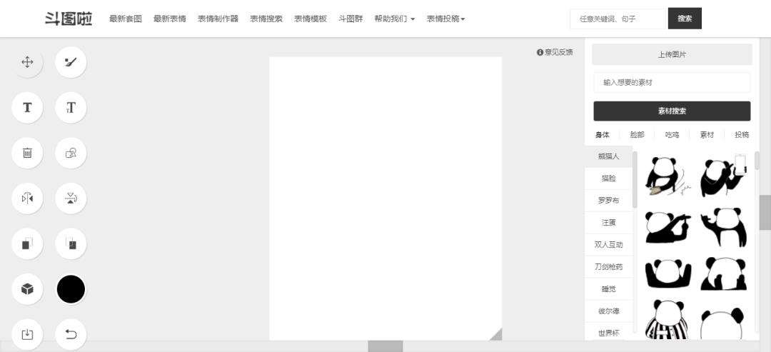Click the vertical flip icon
Viewport: 771px width, 352px height.
[71, 198]
